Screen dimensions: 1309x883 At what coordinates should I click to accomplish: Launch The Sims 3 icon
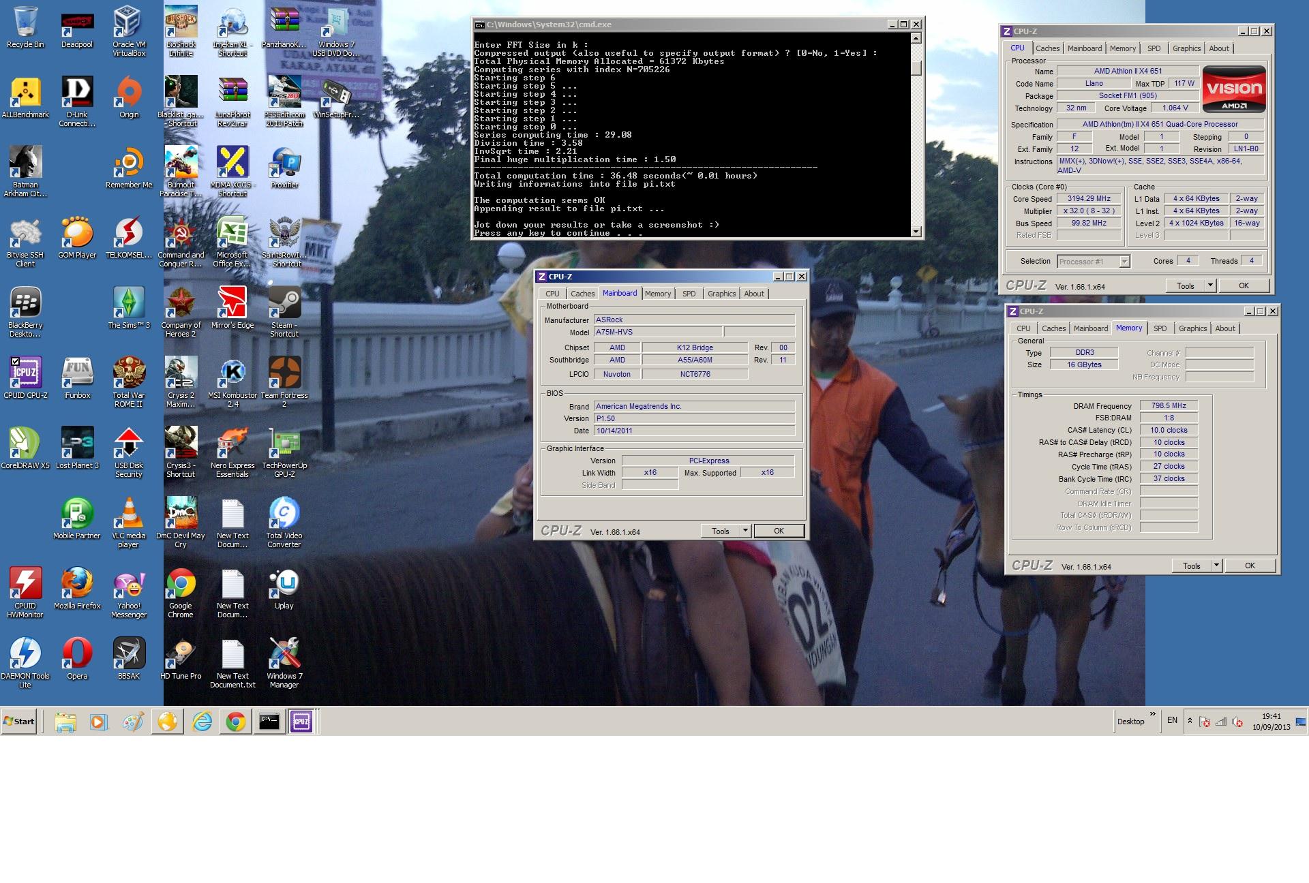point(129,307)
